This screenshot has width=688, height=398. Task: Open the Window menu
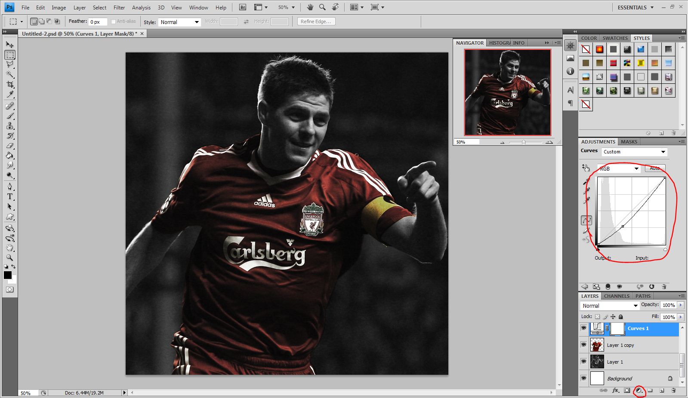click(x=198, y=7)
